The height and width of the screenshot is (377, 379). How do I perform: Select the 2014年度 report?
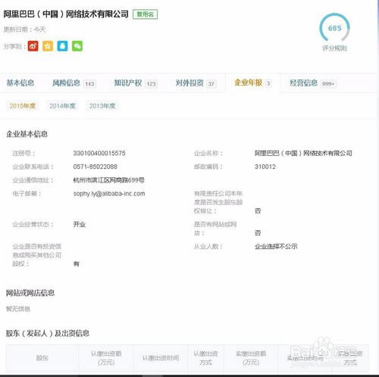(x=62, y=106)
